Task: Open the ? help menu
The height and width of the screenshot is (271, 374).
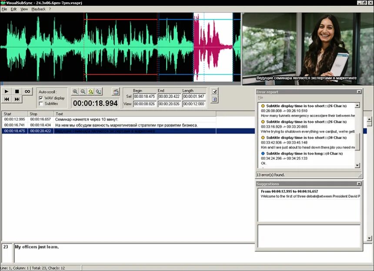Action: 50,9
